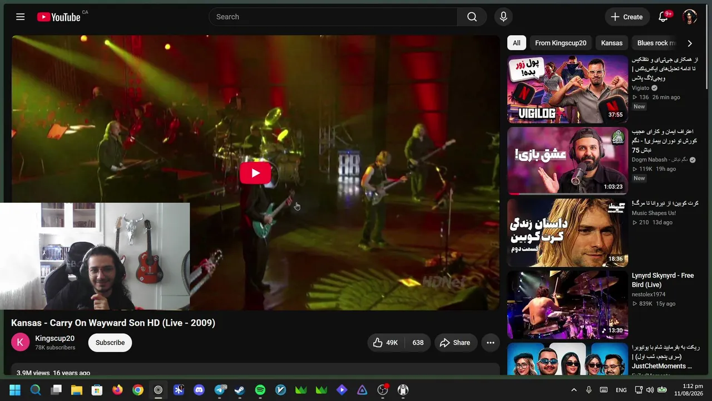Click the system tray microphone icon
The width and height of the screenshot is (712, 401).
point(589,390)
